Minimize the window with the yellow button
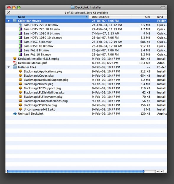 tap(14, 7)
